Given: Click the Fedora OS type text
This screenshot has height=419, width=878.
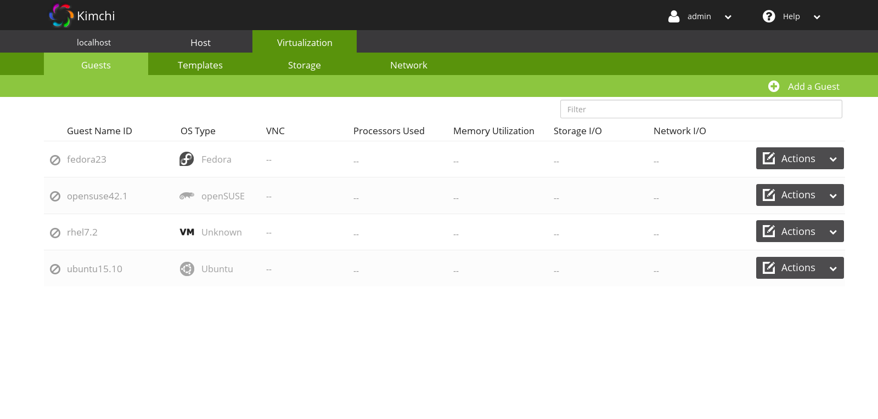Looking at the screenshot, I should click(216, 159).
